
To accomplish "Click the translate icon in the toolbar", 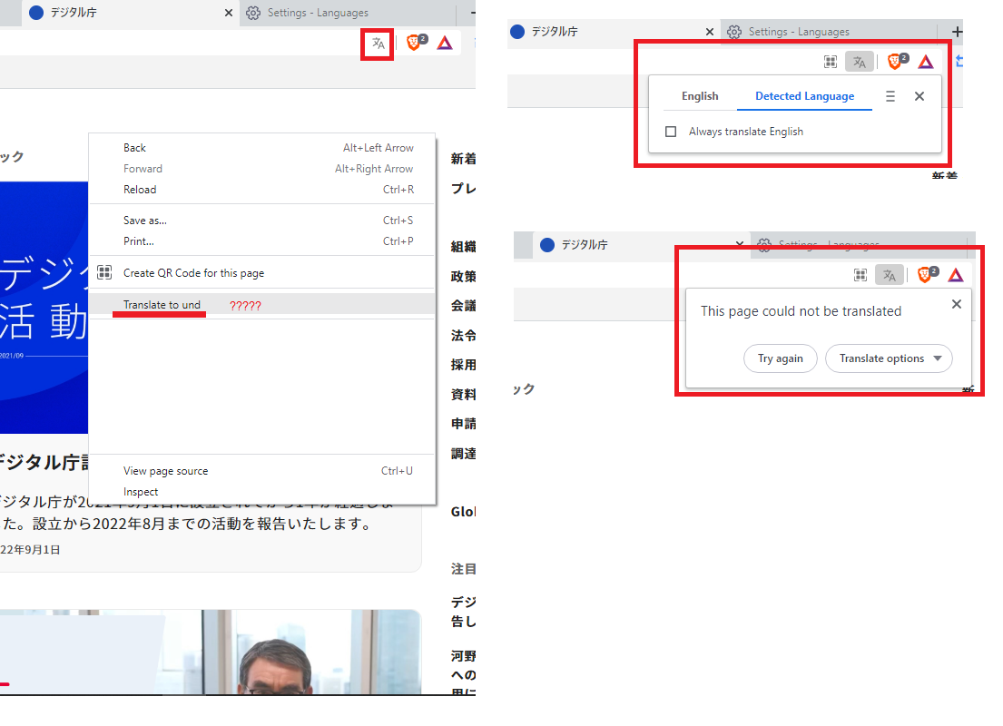I will coord(377,43).
